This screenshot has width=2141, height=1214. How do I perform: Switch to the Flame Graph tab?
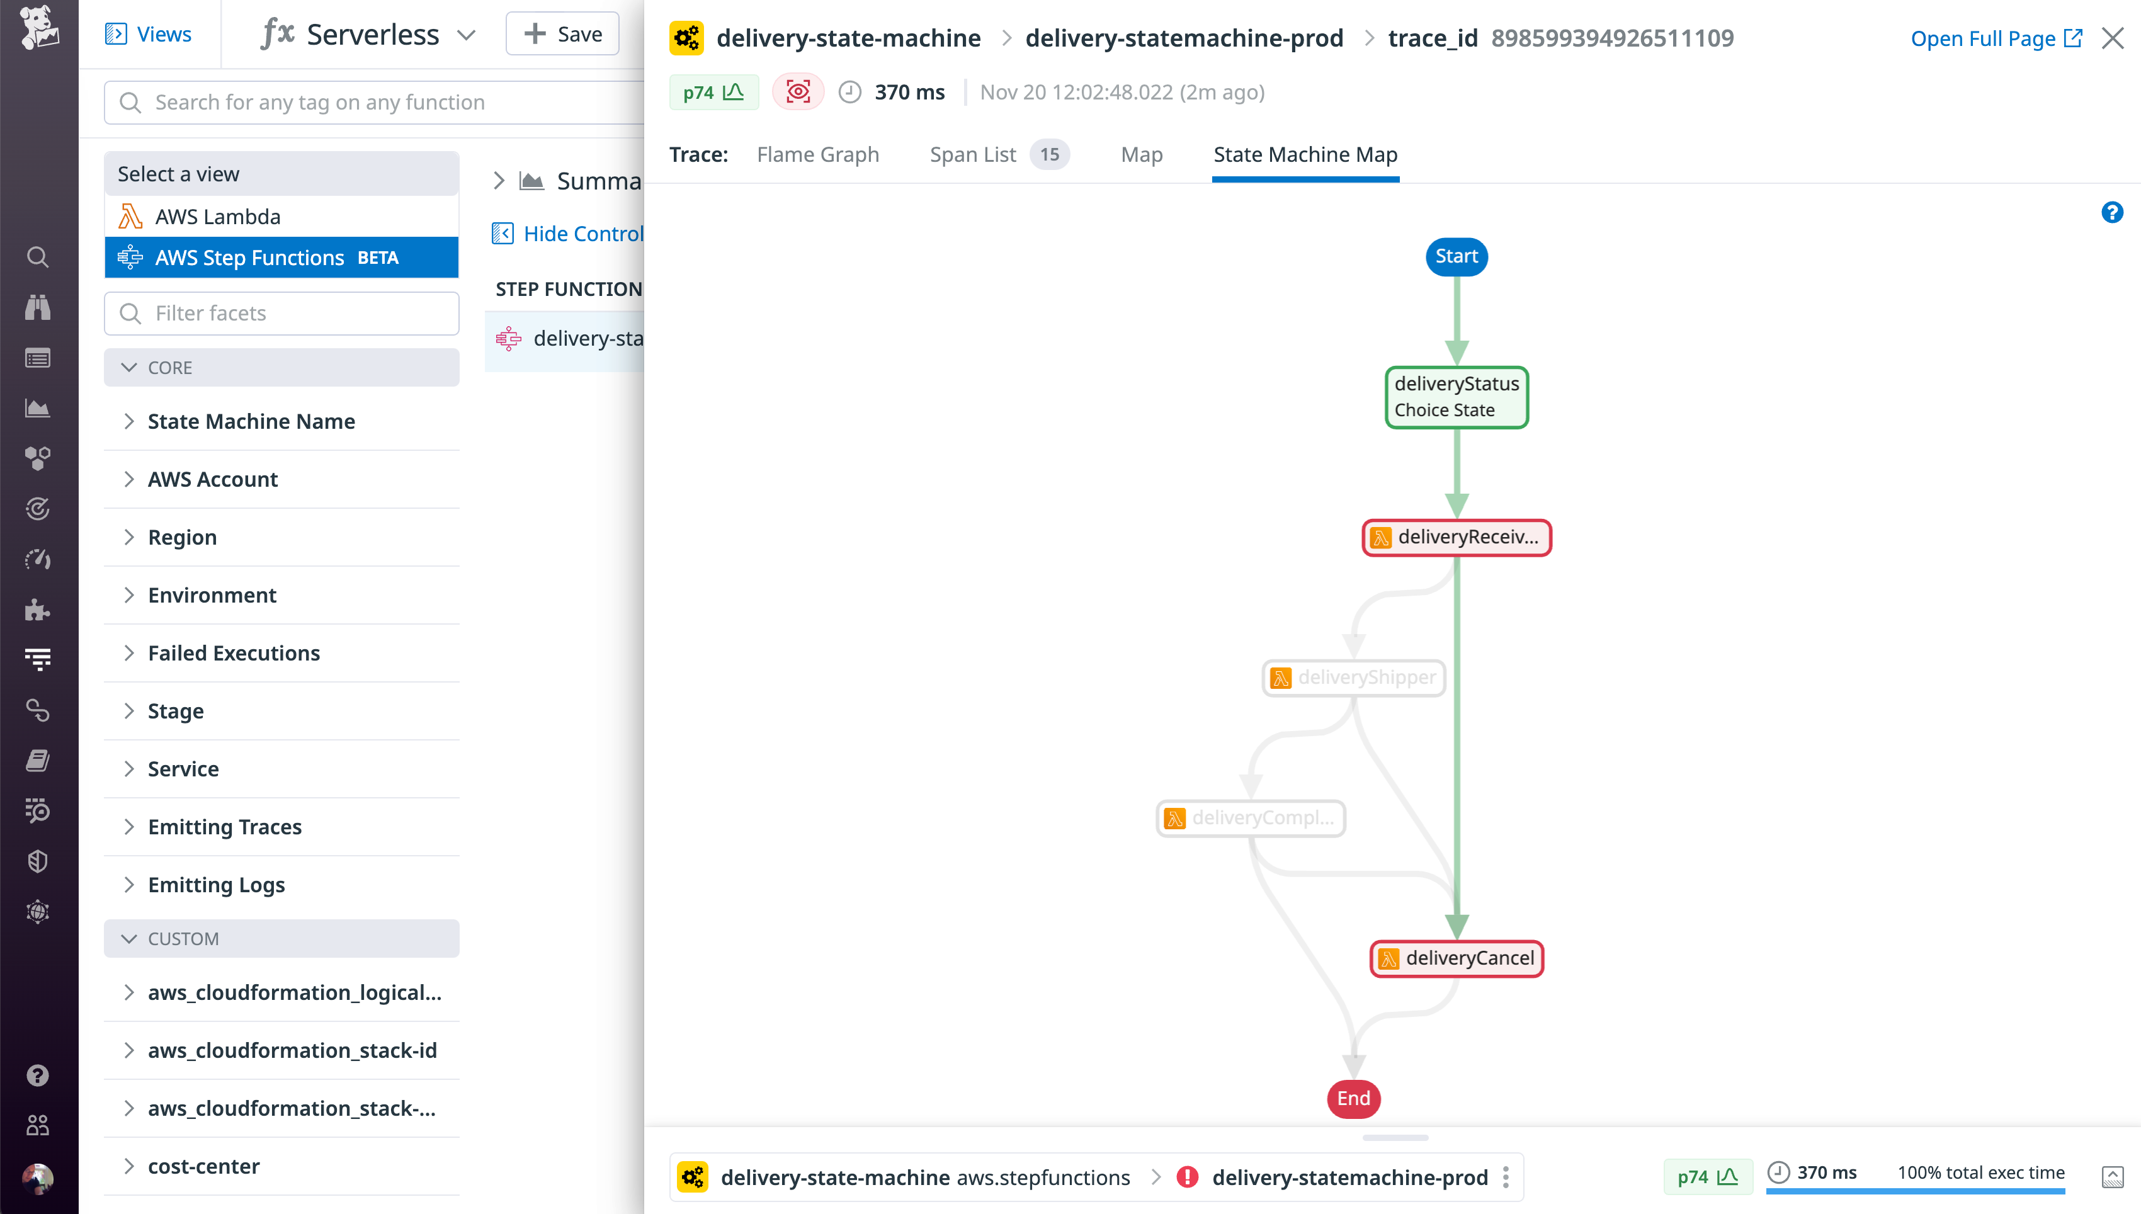tap(818, 154)
